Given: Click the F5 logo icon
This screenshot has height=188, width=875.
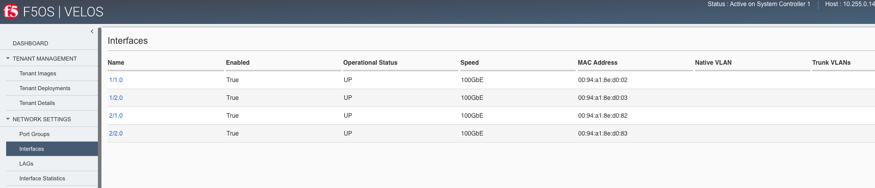Looking at the screenshot, I should click(11, 11).
